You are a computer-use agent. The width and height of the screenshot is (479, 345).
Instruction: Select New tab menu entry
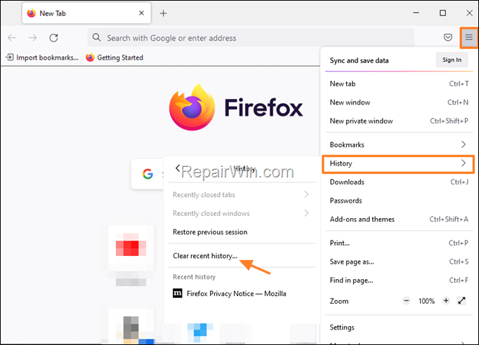pyautogui.click(x=399, y=83)
